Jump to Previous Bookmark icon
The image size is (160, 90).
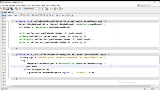tap(47, 15)
